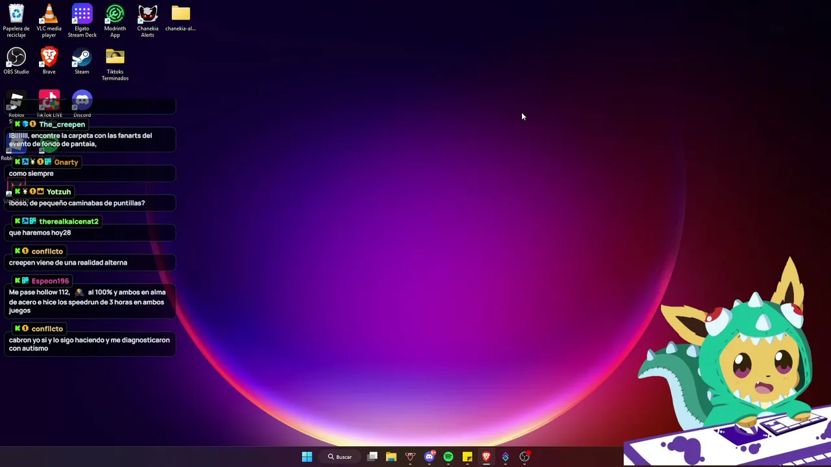Click the Buscar search box in the taskbar
Viewport: 831px width, 467px height.
click(x=340, y=457)
